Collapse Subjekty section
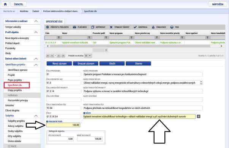The image size is (229, 148). click(36, 116)
